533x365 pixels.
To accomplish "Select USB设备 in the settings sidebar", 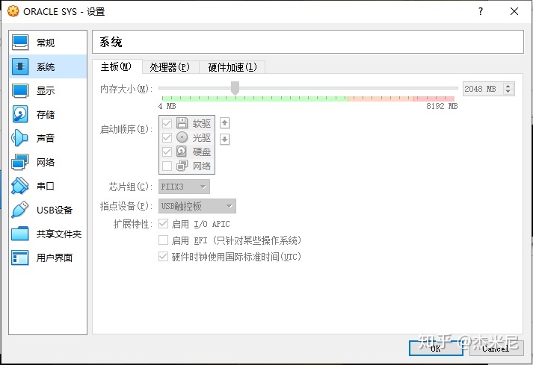I will pyautogui.click(x=48, y=210).
